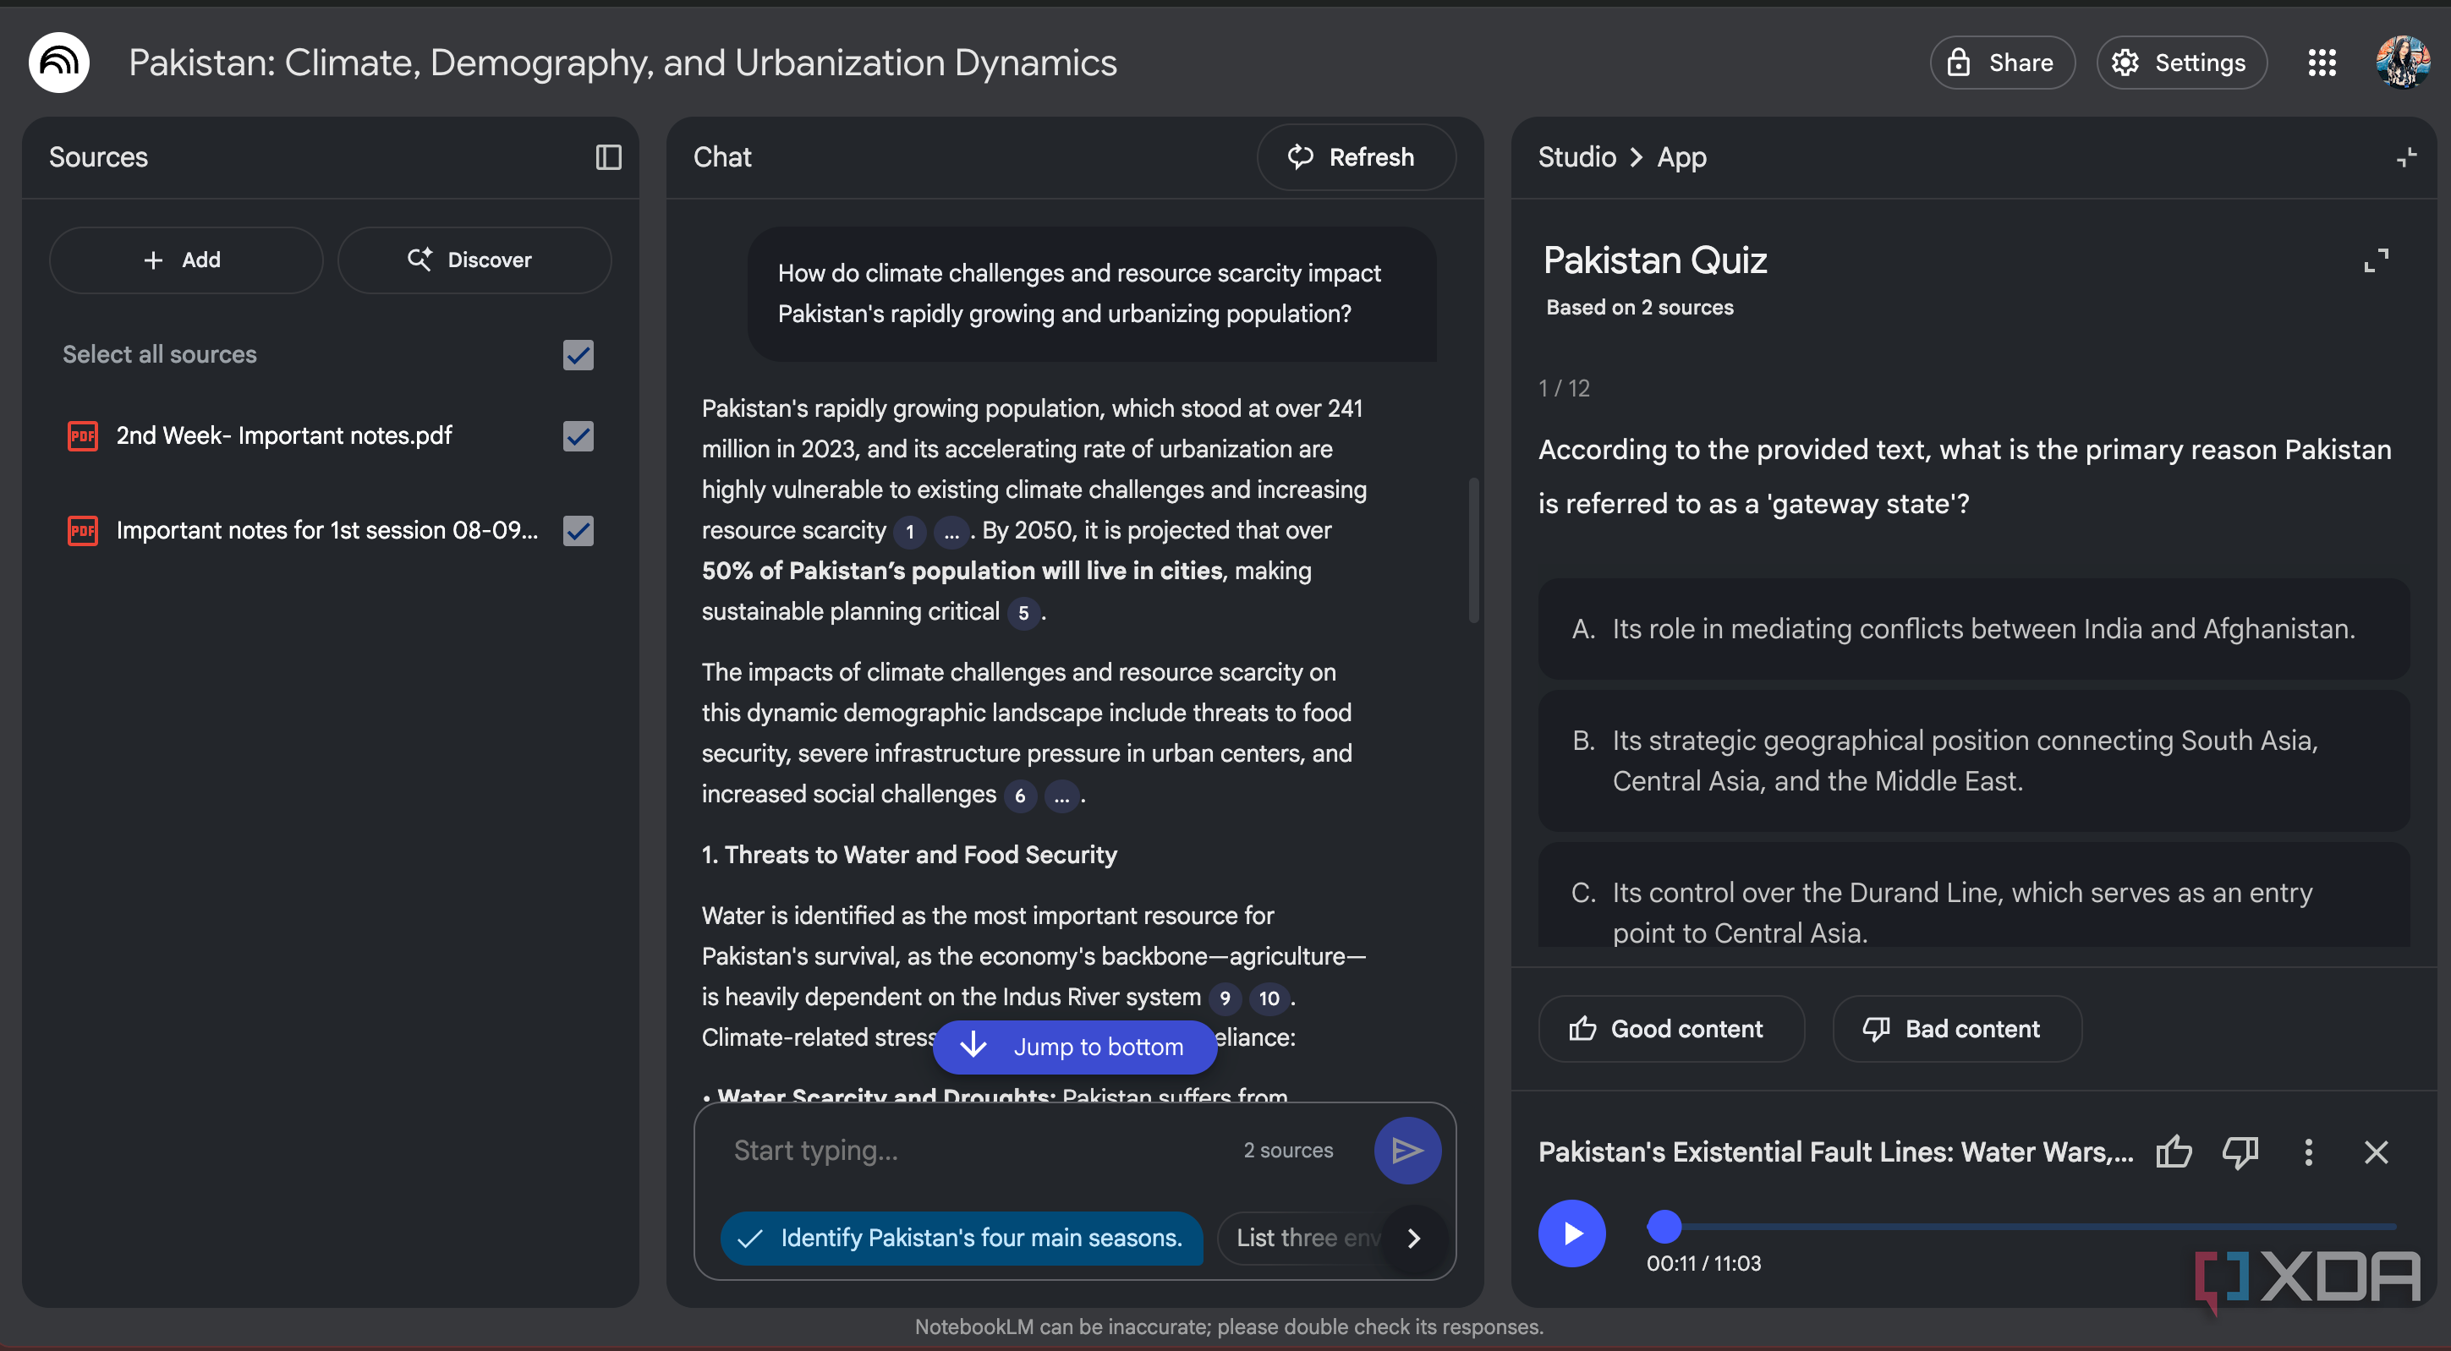Screen dimensions: 2451x1351
Task: Click Add sources button
Action: click(x=185, y=260)
